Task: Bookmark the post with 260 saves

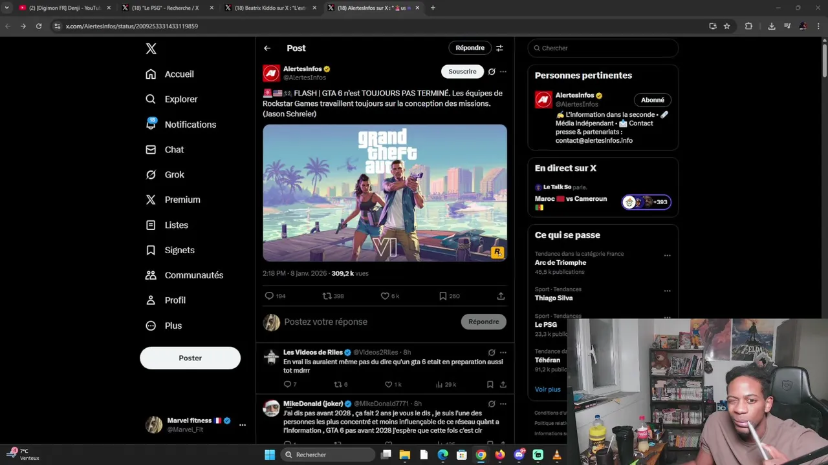Action: [449, 296]
